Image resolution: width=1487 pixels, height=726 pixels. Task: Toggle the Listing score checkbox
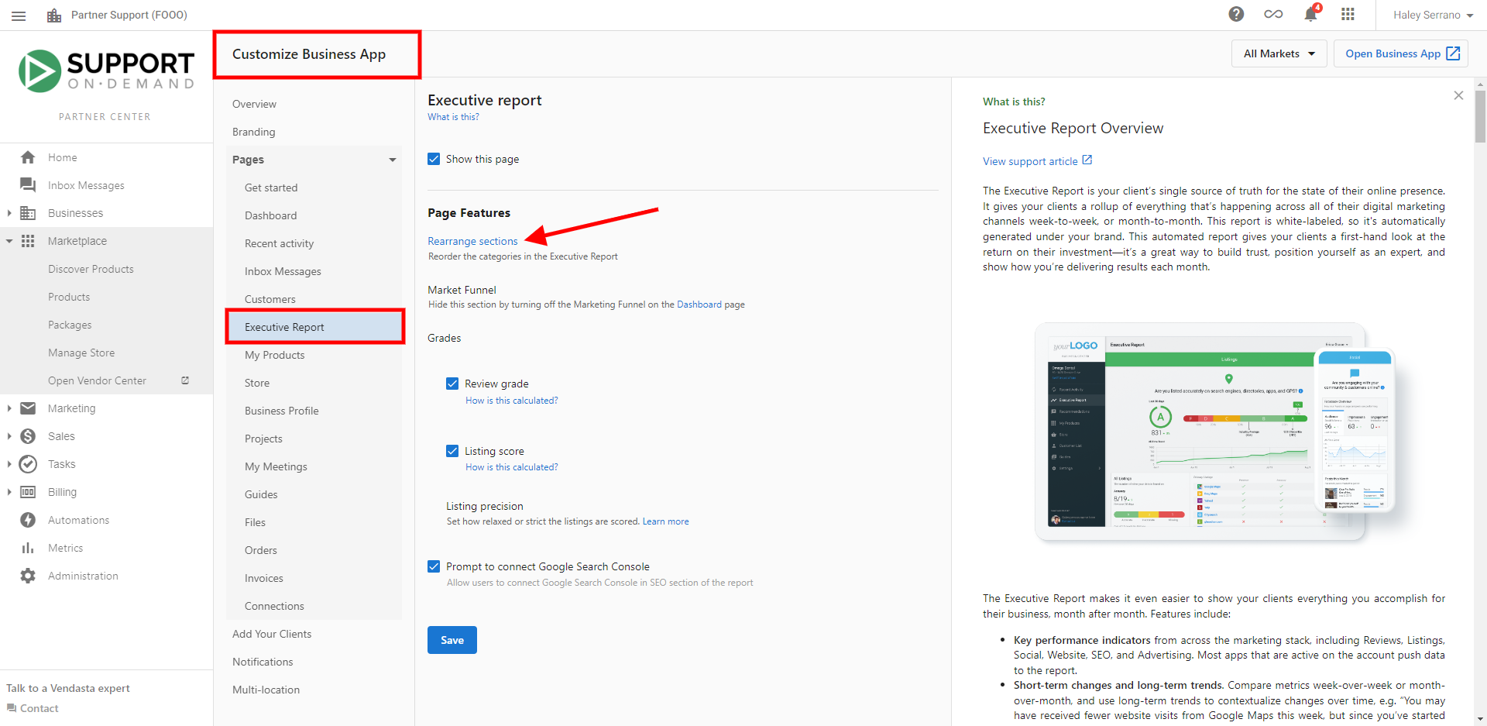pos(452,451)
